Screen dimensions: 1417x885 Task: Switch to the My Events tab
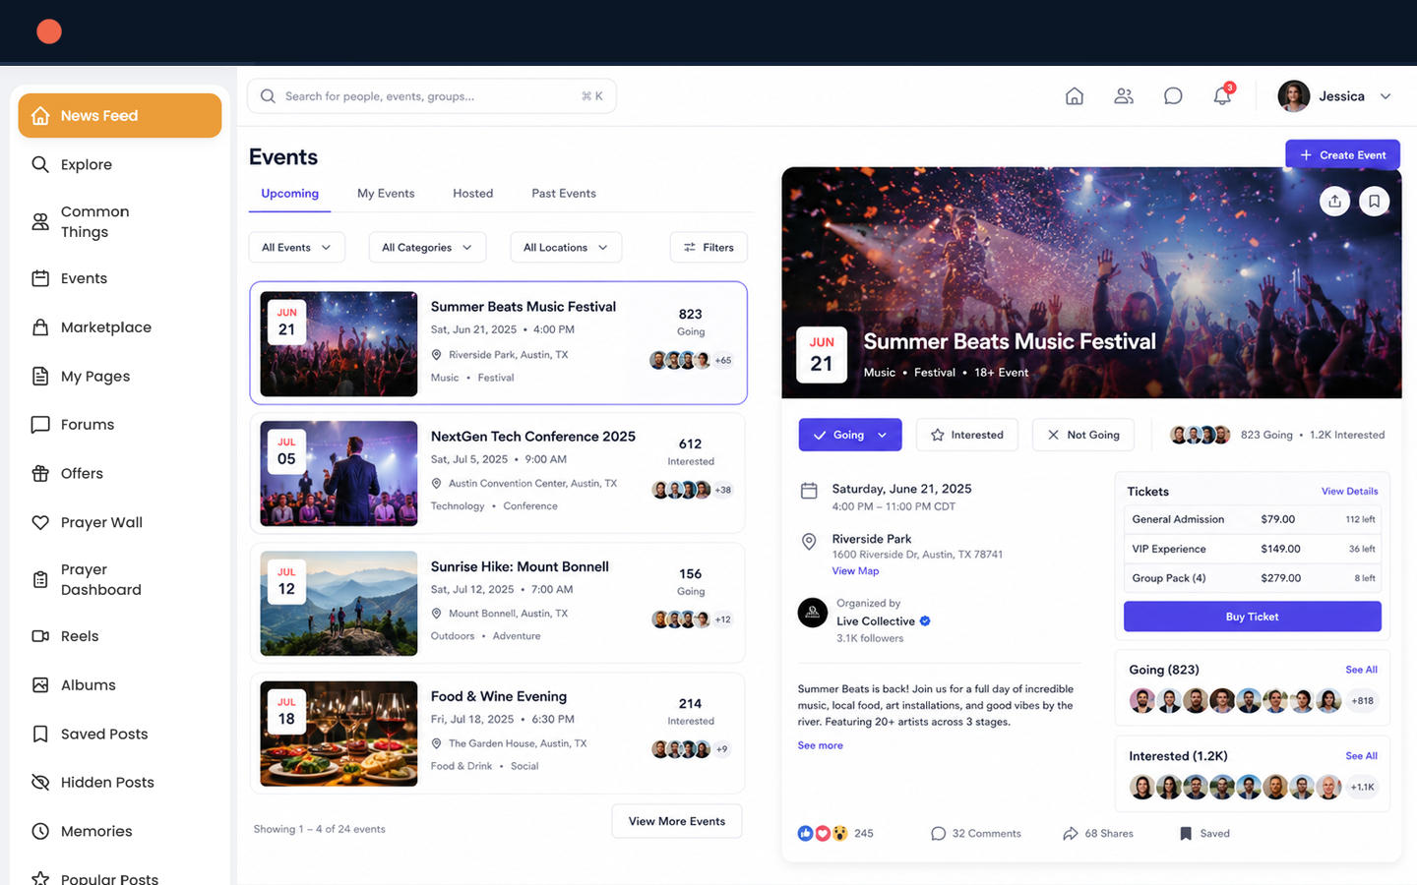point(386,194)
